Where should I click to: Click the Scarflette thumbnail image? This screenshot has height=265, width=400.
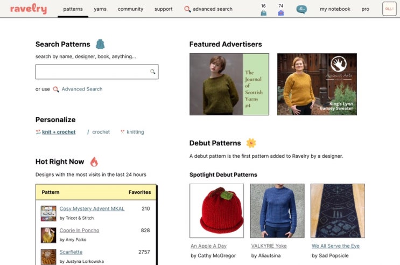click(x=48, y=257)
